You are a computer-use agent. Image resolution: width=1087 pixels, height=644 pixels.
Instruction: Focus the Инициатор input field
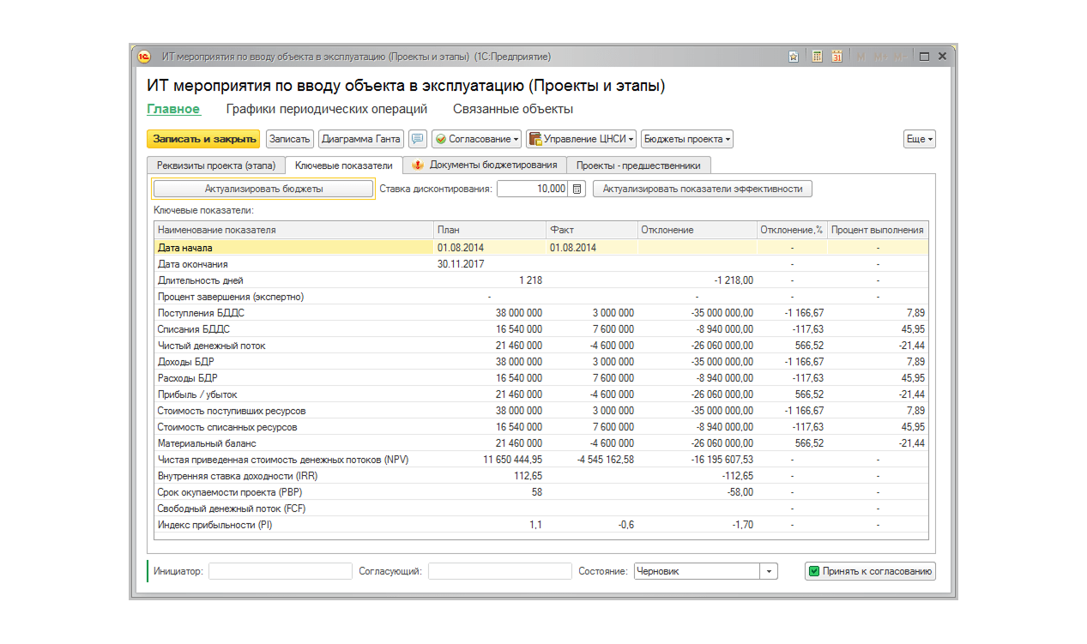tap(281, 571)
